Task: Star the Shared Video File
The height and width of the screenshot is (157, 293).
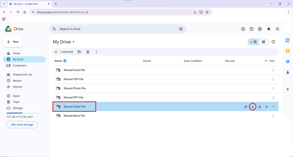Action: click(266, 107)
